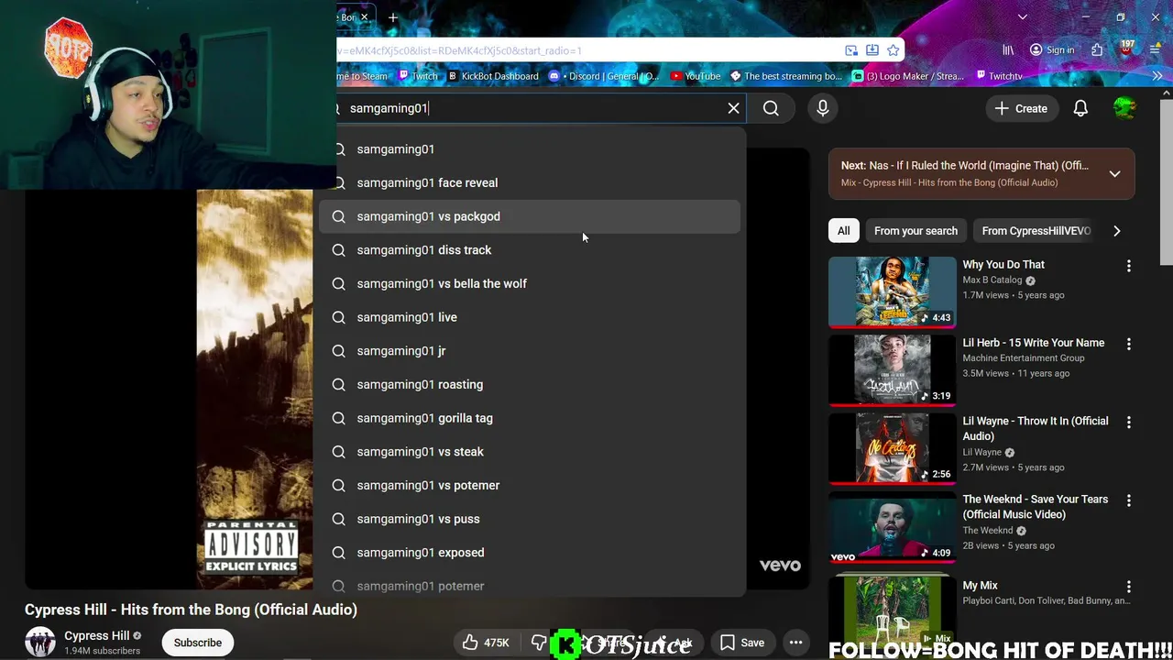Select suggestion 'samgaming01 face reveal'
1173x660 pixels.
[x=530, y=182]
